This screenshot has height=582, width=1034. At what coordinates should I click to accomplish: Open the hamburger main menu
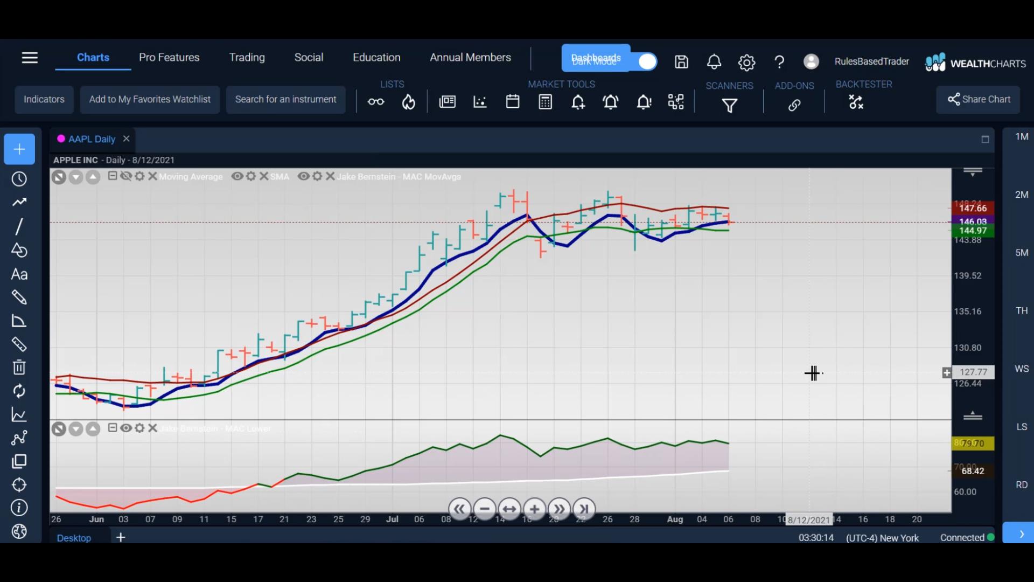[x=30, y=58]
